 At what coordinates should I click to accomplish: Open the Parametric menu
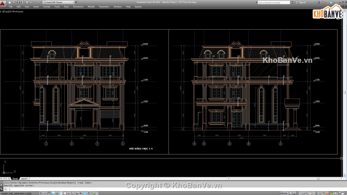pos(104,7)
